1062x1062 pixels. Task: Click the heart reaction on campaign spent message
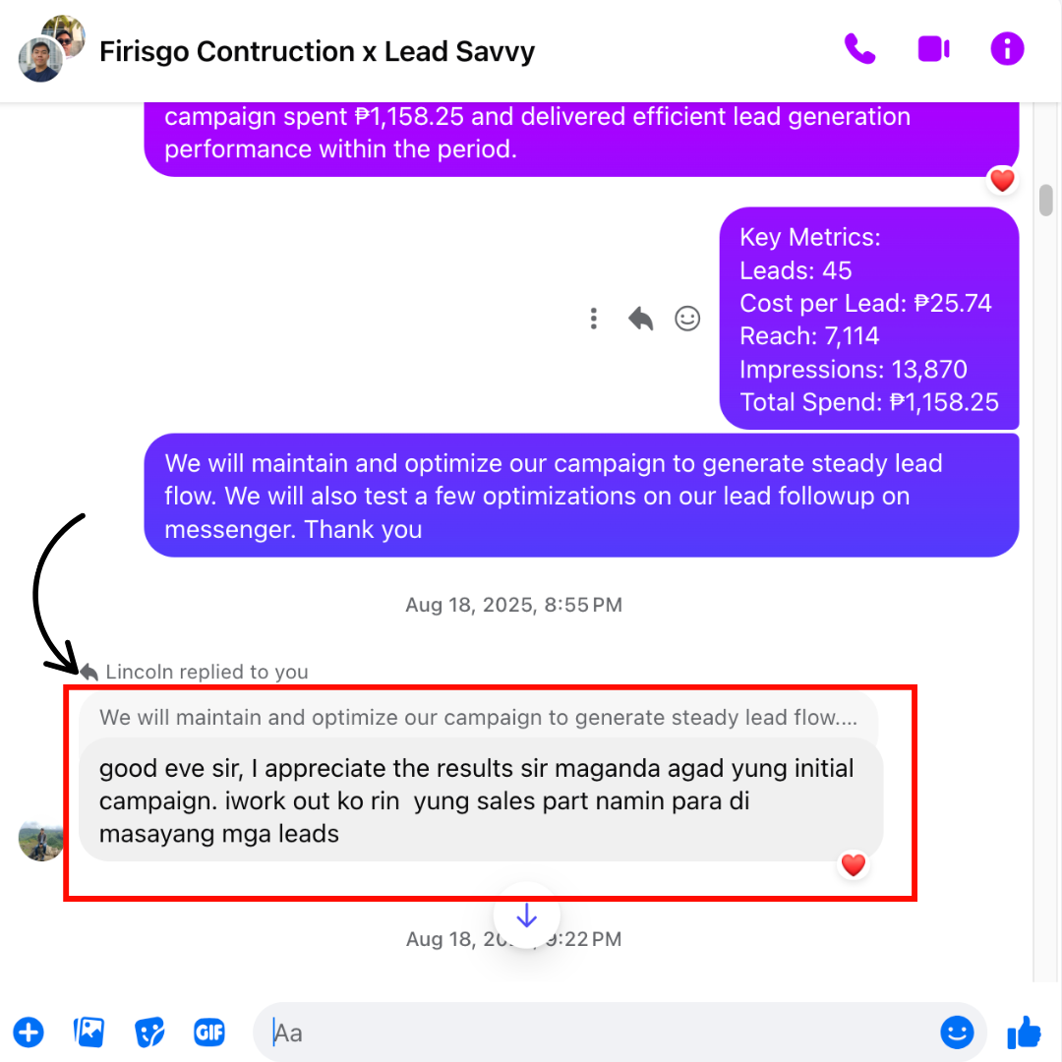point(1002,181)
